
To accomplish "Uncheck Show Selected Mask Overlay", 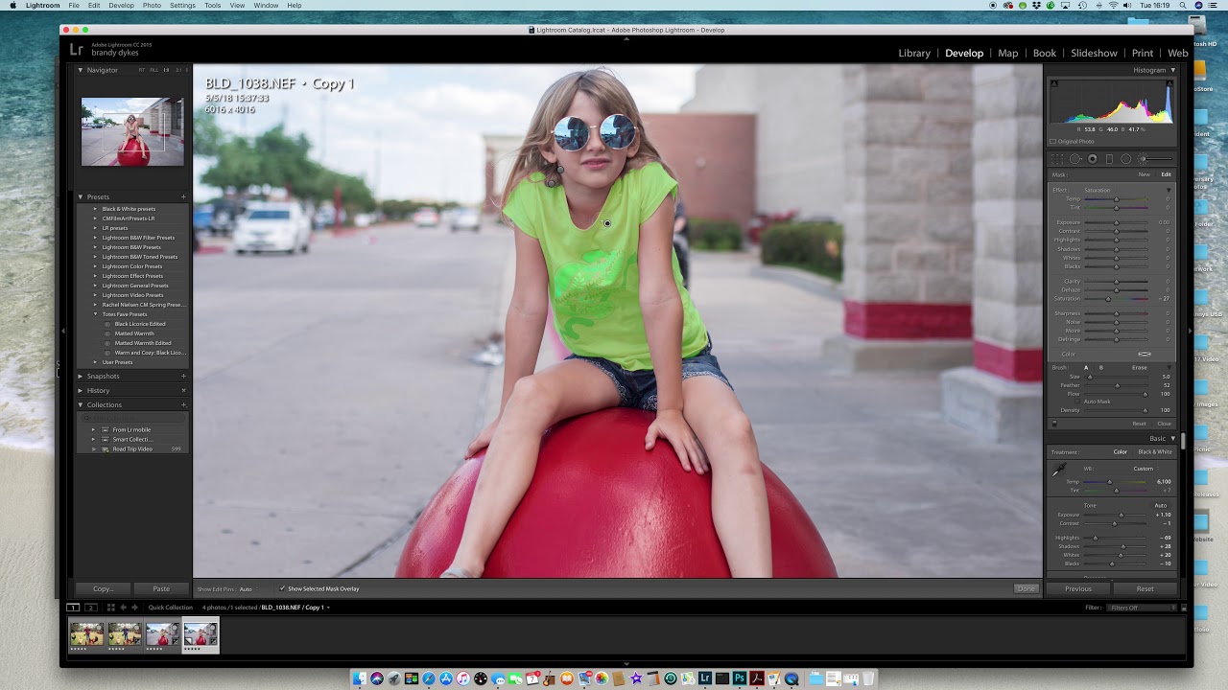I will click(x=282, y=588).
